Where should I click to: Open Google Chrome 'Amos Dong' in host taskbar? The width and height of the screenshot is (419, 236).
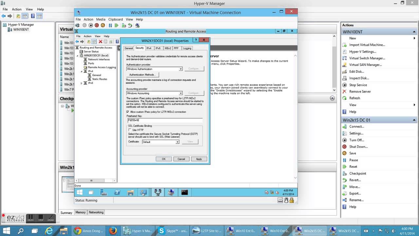pos(88,231)
